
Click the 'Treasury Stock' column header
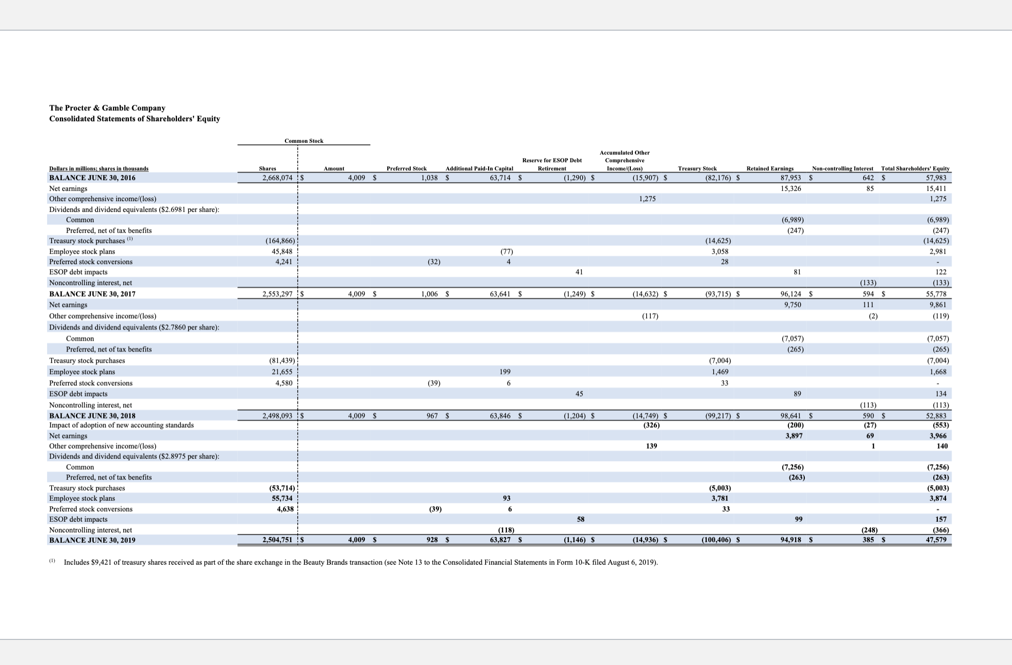pos(697,168)
